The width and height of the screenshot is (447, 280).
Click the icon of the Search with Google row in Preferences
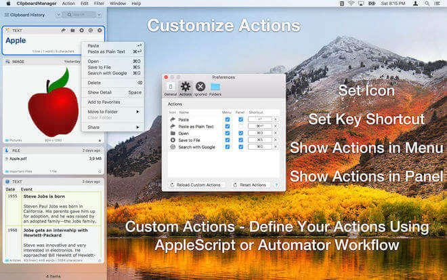173,146
